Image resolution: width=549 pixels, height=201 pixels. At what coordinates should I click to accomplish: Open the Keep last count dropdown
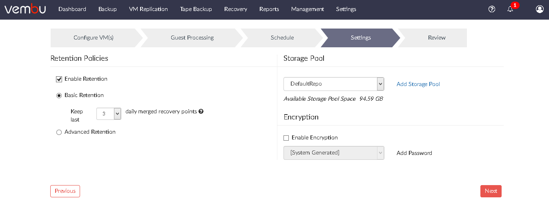coord(109,114)
